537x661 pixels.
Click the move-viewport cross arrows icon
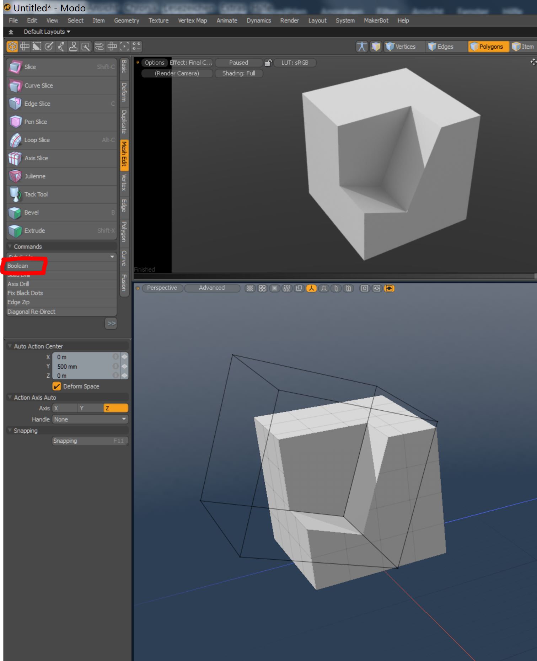tap(533, 62)
